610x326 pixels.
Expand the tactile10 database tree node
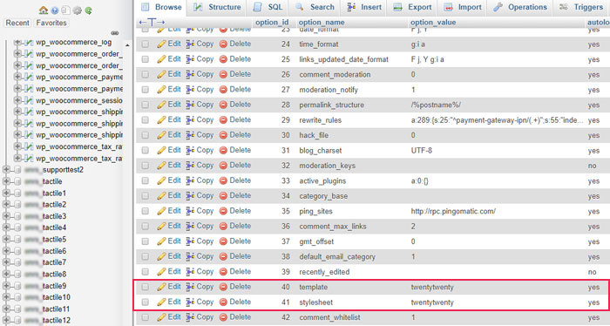click(6, 297)
